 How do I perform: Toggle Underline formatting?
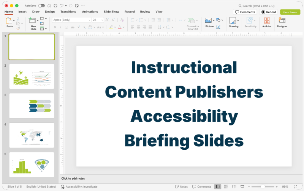click(x=66, y=27)
